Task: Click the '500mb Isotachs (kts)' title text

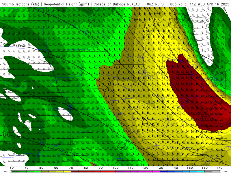Action: coord(21,4)
